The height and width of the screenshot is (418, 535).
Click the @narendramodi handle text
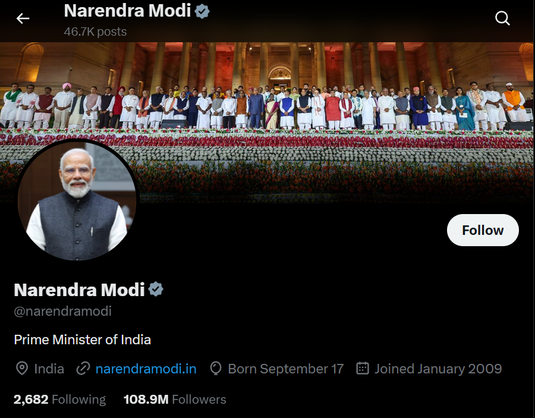[63, 311]
